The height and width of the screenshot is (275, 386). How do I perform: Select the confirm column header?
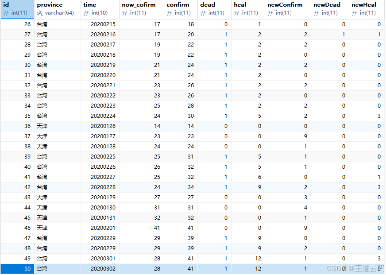tap(181, 9)
